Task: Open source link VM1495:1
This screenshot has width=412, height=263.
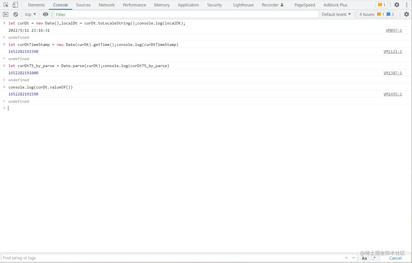Action: (x=392, y=94)
